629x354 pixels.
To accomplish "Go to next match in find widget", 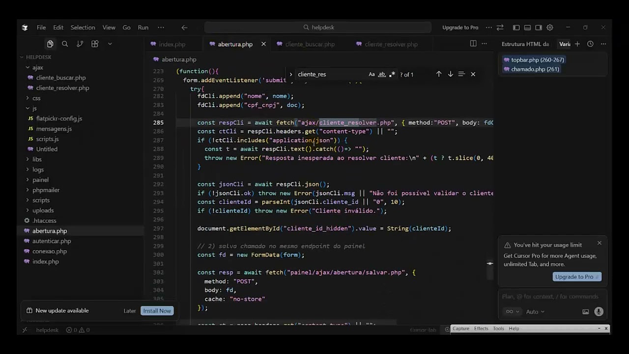I will pos(450,74).
